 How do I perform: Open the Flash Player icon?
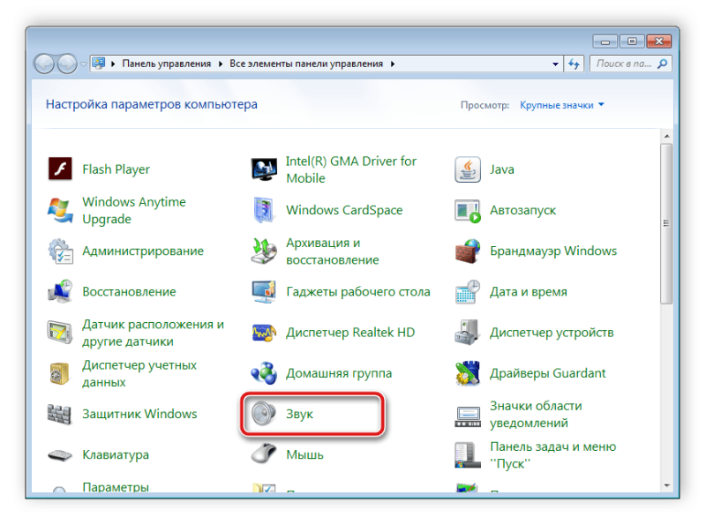(60, 169)
